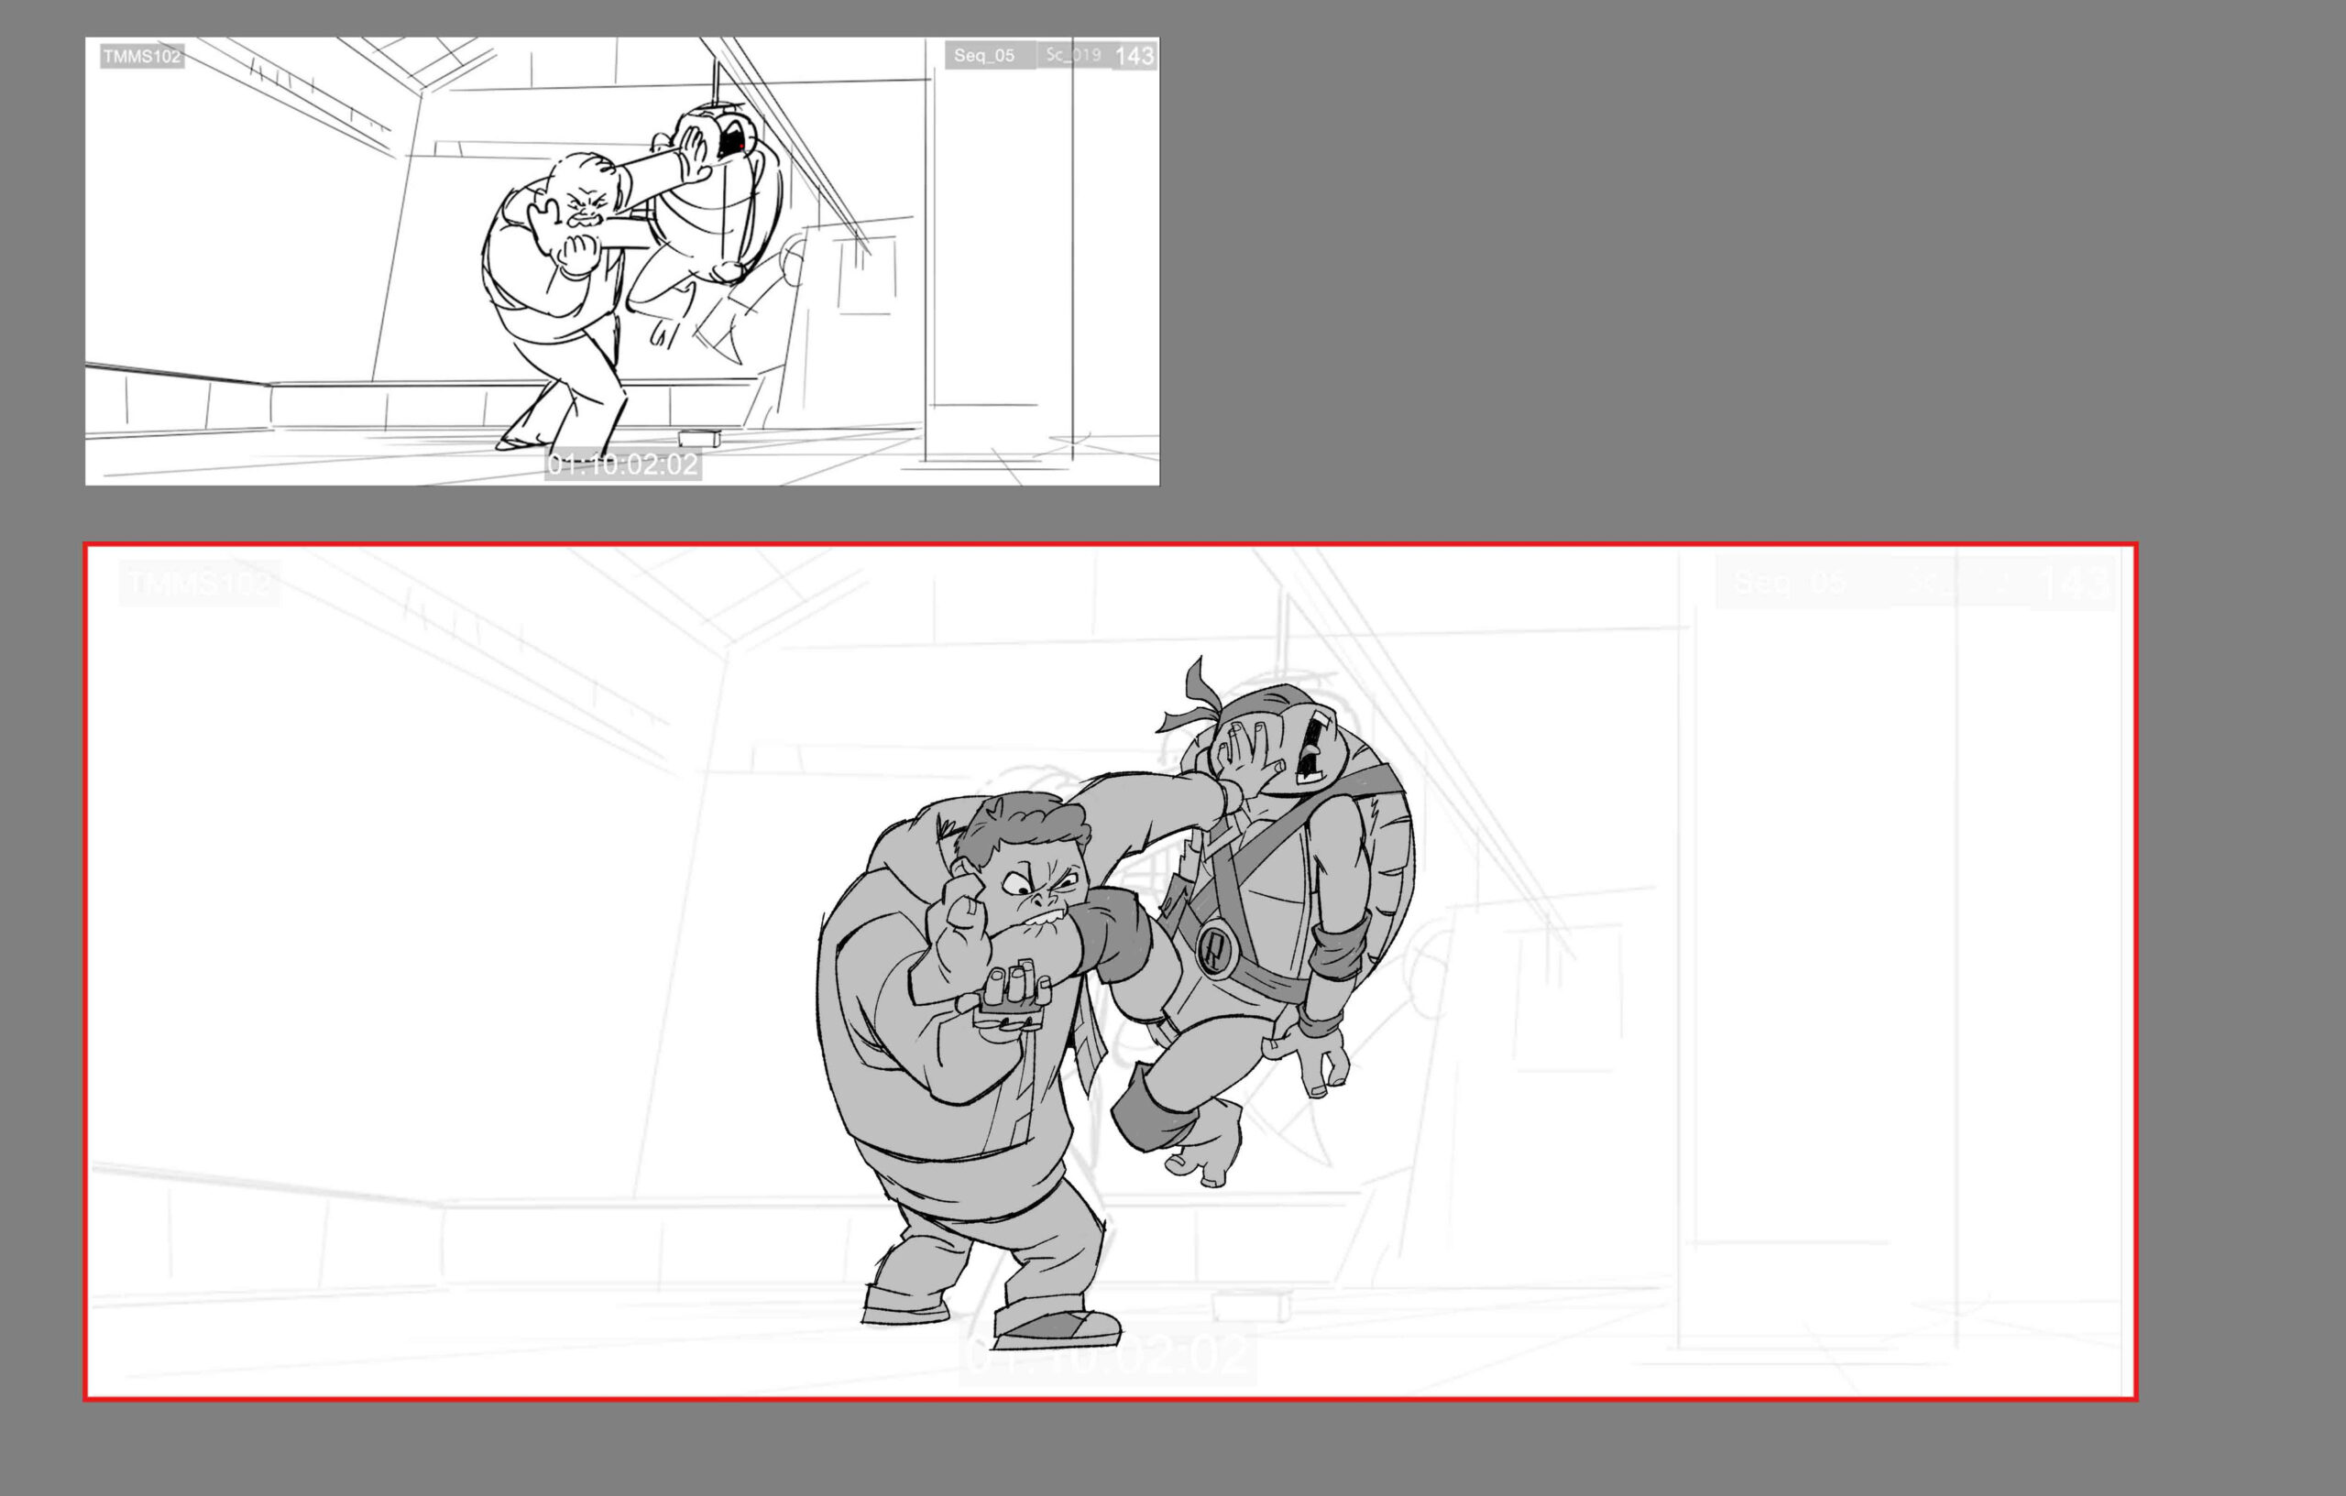Image resolution: width=2346 pixels, height=1496 pixels.
Task: Click the faded TMMS102 label in large frame
Action: [x=200, y=584]
